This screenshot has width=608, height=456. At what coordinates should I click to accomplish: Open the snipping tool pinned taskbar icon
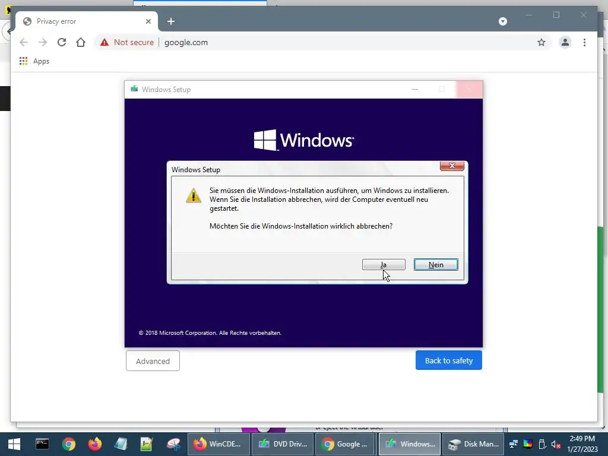pos(173,444)
